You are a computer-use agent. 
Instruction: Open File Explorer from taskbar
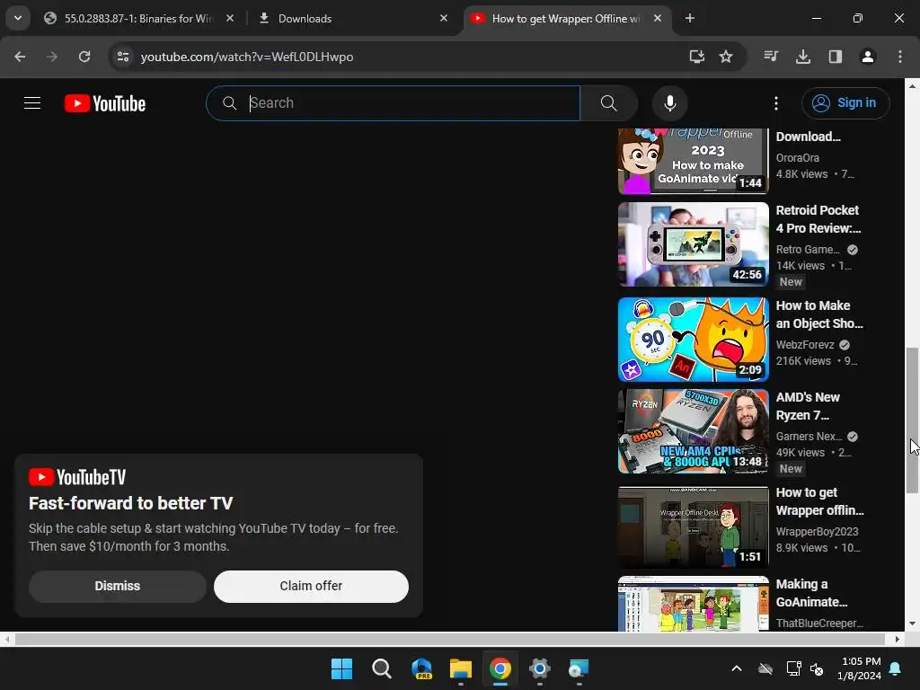coord(461,668)
